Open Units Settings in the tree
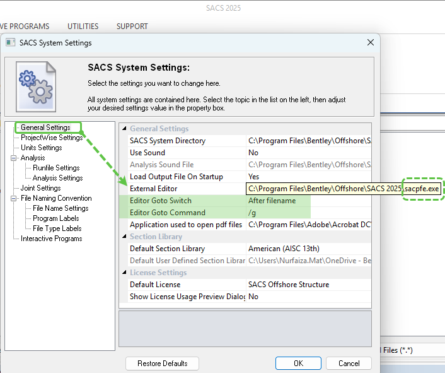The height and width of the screenshot is (373, 445). 42,148
